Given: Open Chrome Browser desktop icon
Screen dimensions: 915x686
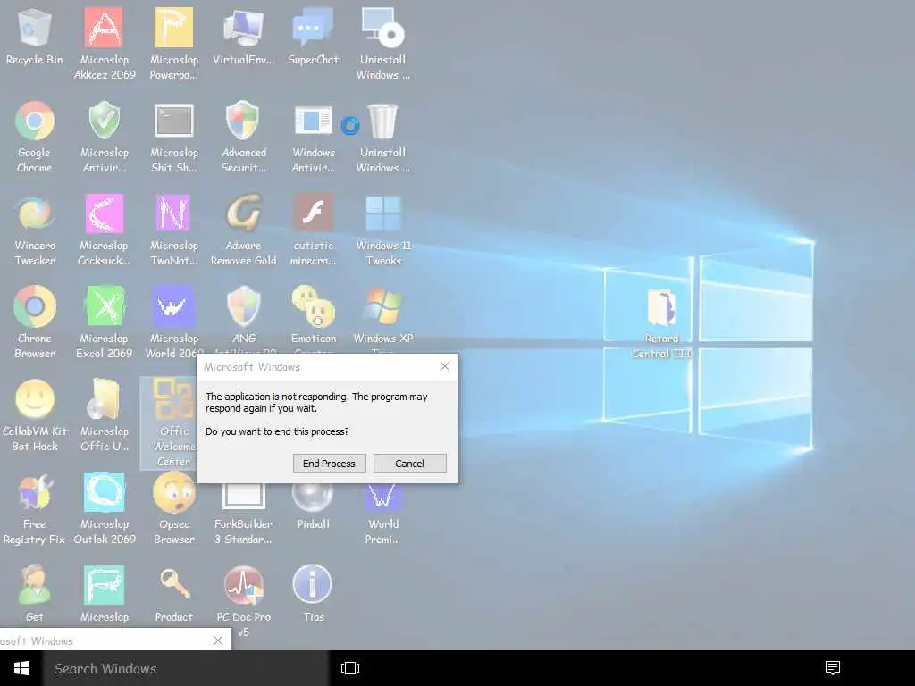Looking at the screenshot, I should [x=35, y=306].
